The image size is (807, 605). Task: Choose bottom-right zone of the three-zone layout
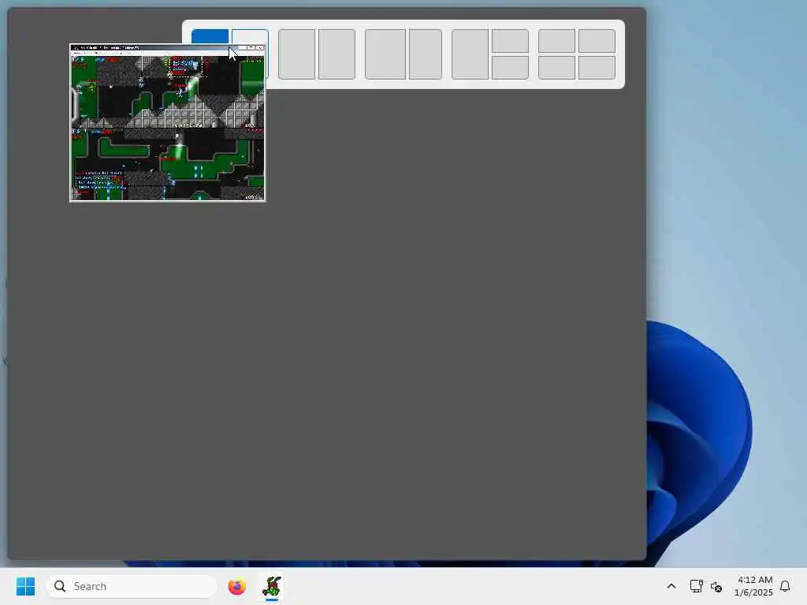point(510,68)
